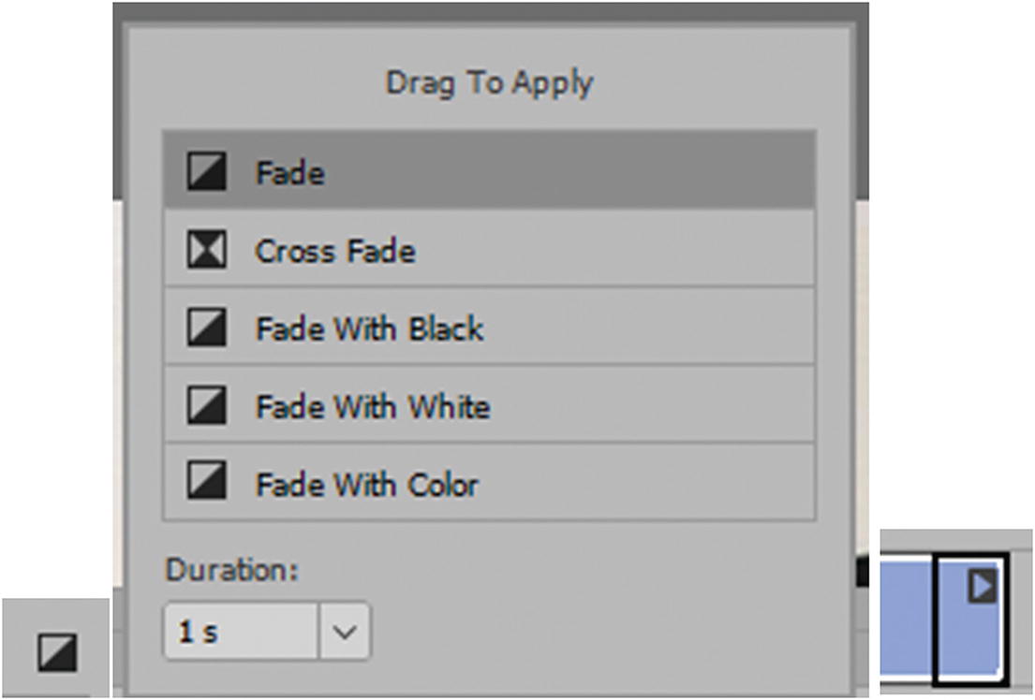The height and width of the screenshot is (700, 1035).
Task: Click the 1 s duration value field
Action: coord(241,632)
